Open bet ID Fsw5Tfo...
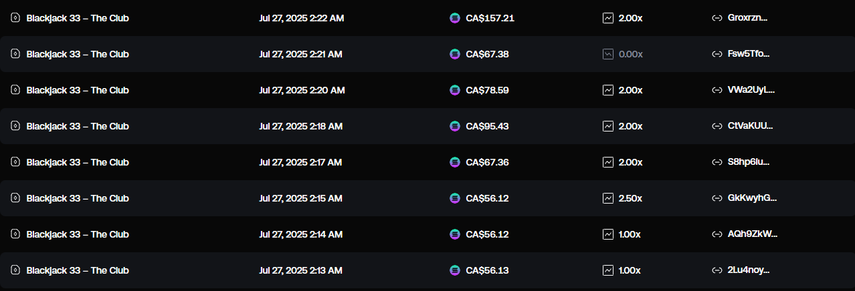 tap(749, 54)
